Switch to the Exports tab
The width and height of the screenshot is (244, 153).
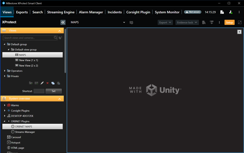(x=22, y=12)
